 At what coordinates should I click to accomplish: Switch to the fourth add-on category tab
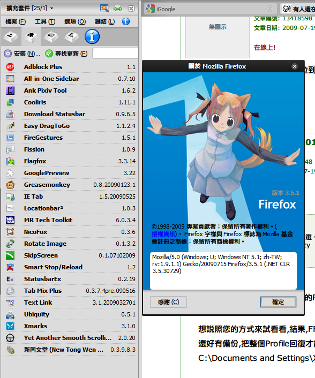click(71, 36)
